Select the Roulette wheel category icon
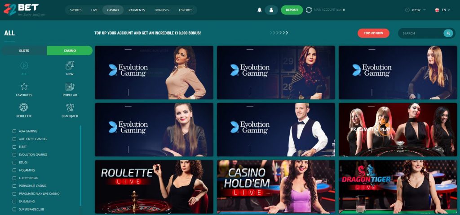Viewport: 460px width, 215px height. (x=24, y=107)
